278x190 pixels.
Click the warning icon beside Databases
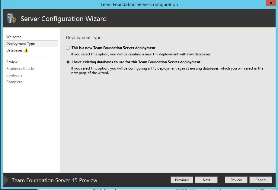(x=26, y=50)
